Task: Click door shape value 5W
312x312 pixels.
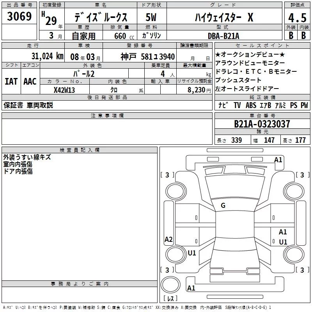Action: click(x=151, y=17)
